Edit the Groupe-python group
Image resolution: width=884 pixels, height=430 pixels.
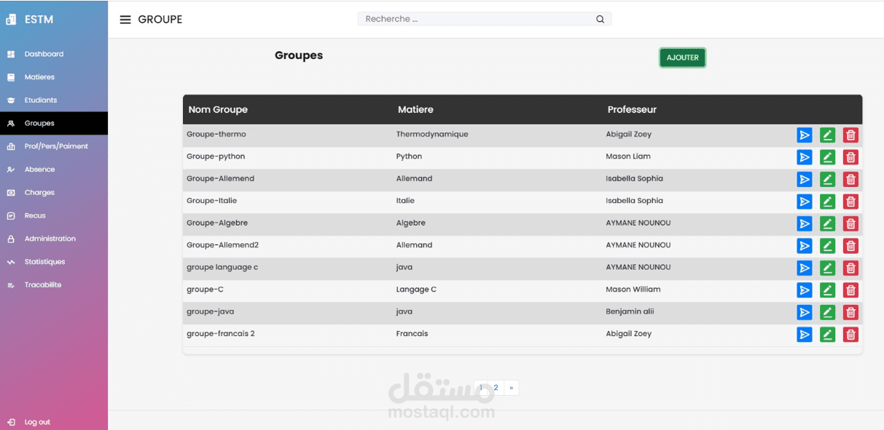coord(827,157)
